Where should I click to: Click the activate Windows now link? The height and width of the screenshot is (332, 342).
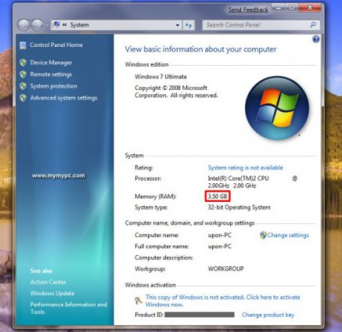click(222, 300)
